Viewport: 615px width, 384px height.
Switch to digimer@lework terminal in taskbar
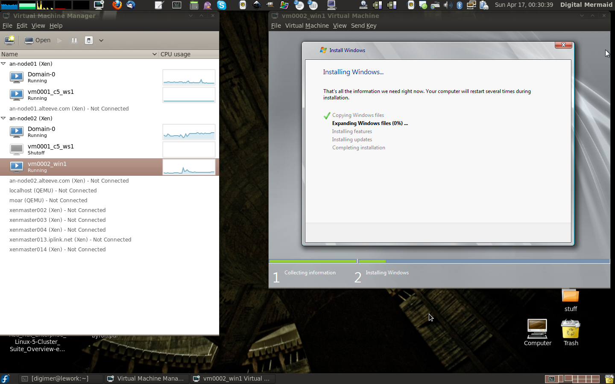(60, 378)
